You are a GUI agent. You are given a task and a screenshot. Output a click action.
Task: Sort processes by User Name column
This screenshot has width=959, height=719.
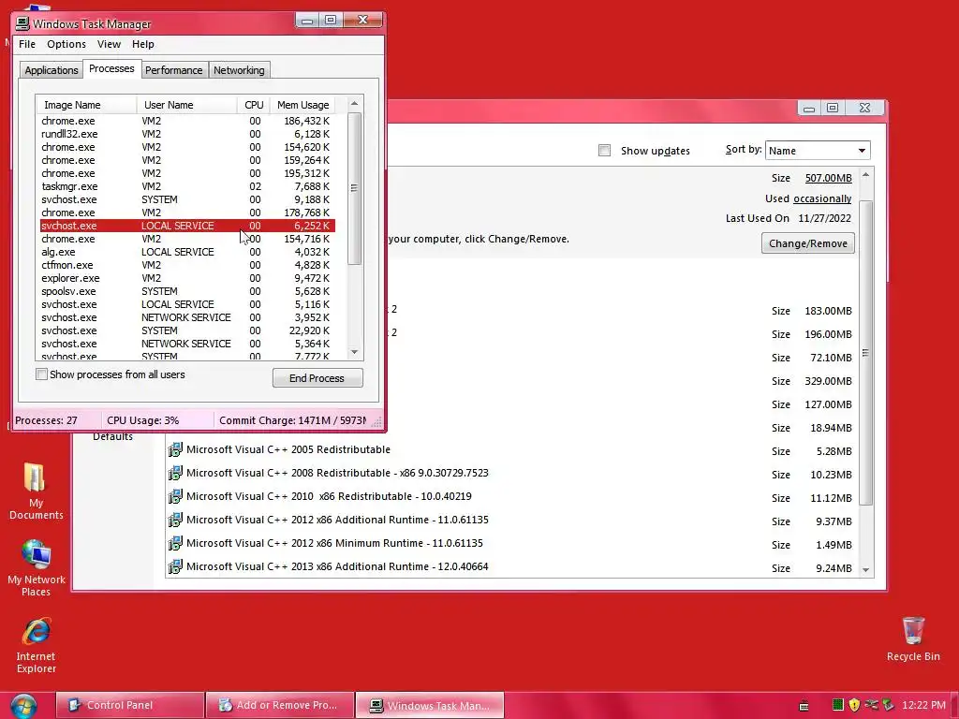186,105
